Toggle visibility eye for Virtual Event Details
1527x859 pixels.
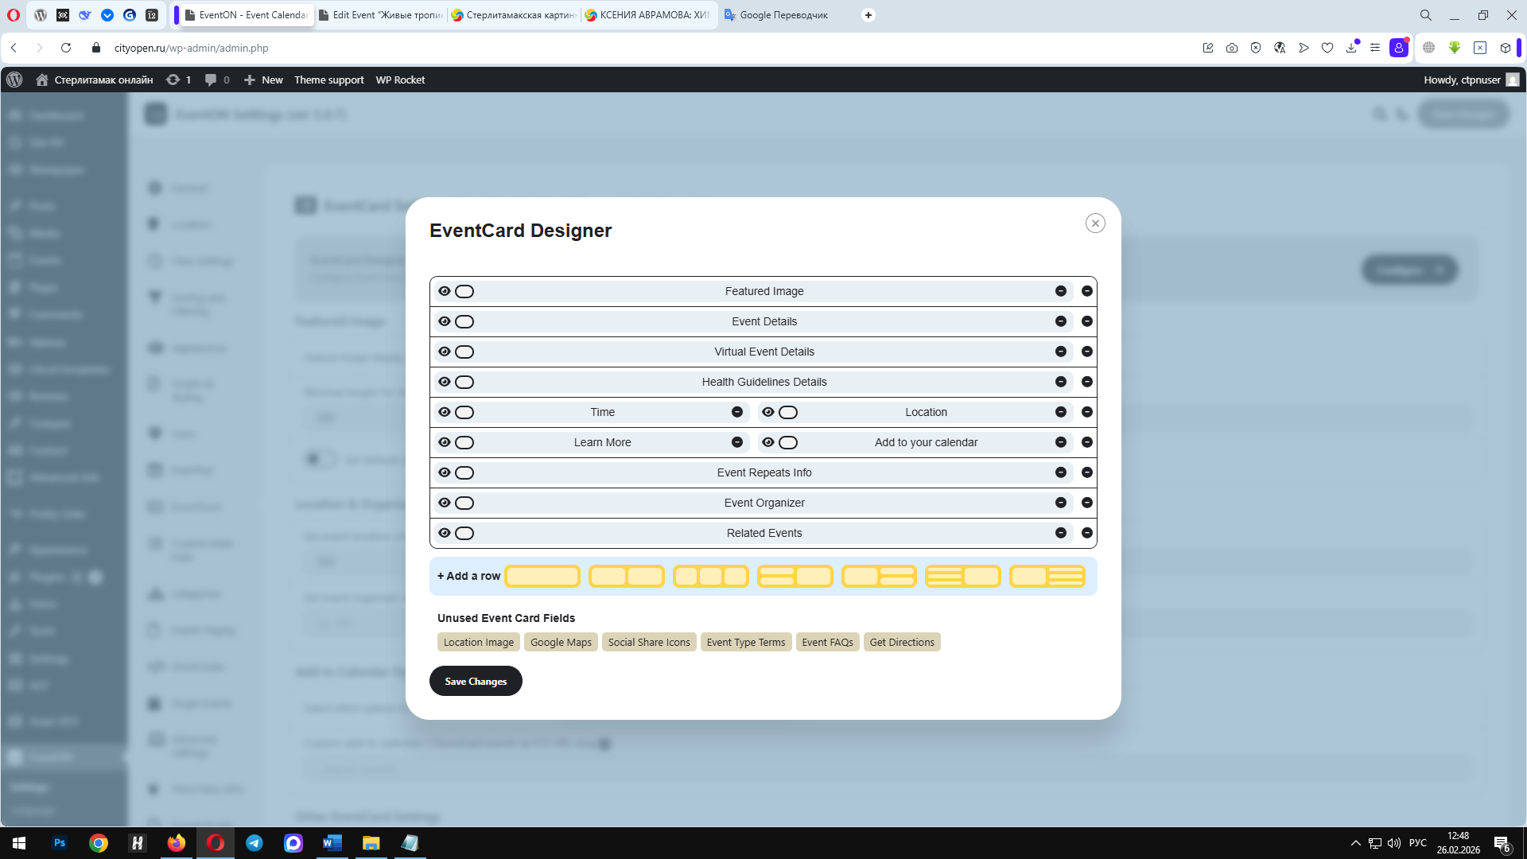click(445, 352)
